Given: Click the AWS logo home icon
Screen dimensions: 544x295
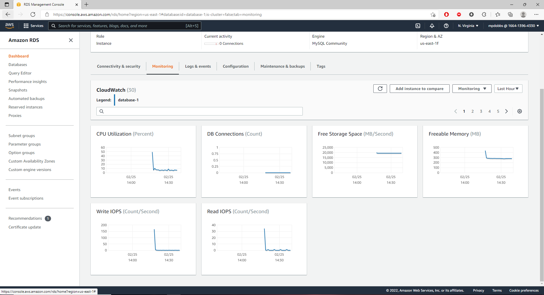Looking at the screenshot, I should [x=10, y=25].
